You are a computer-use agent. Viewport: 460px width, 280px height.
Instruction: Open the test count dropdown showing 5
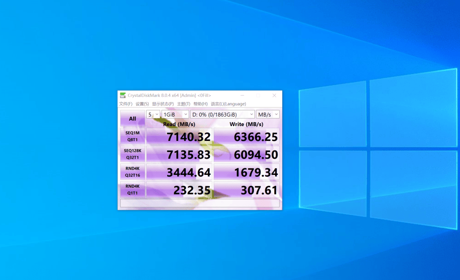(x=153, y=115)
